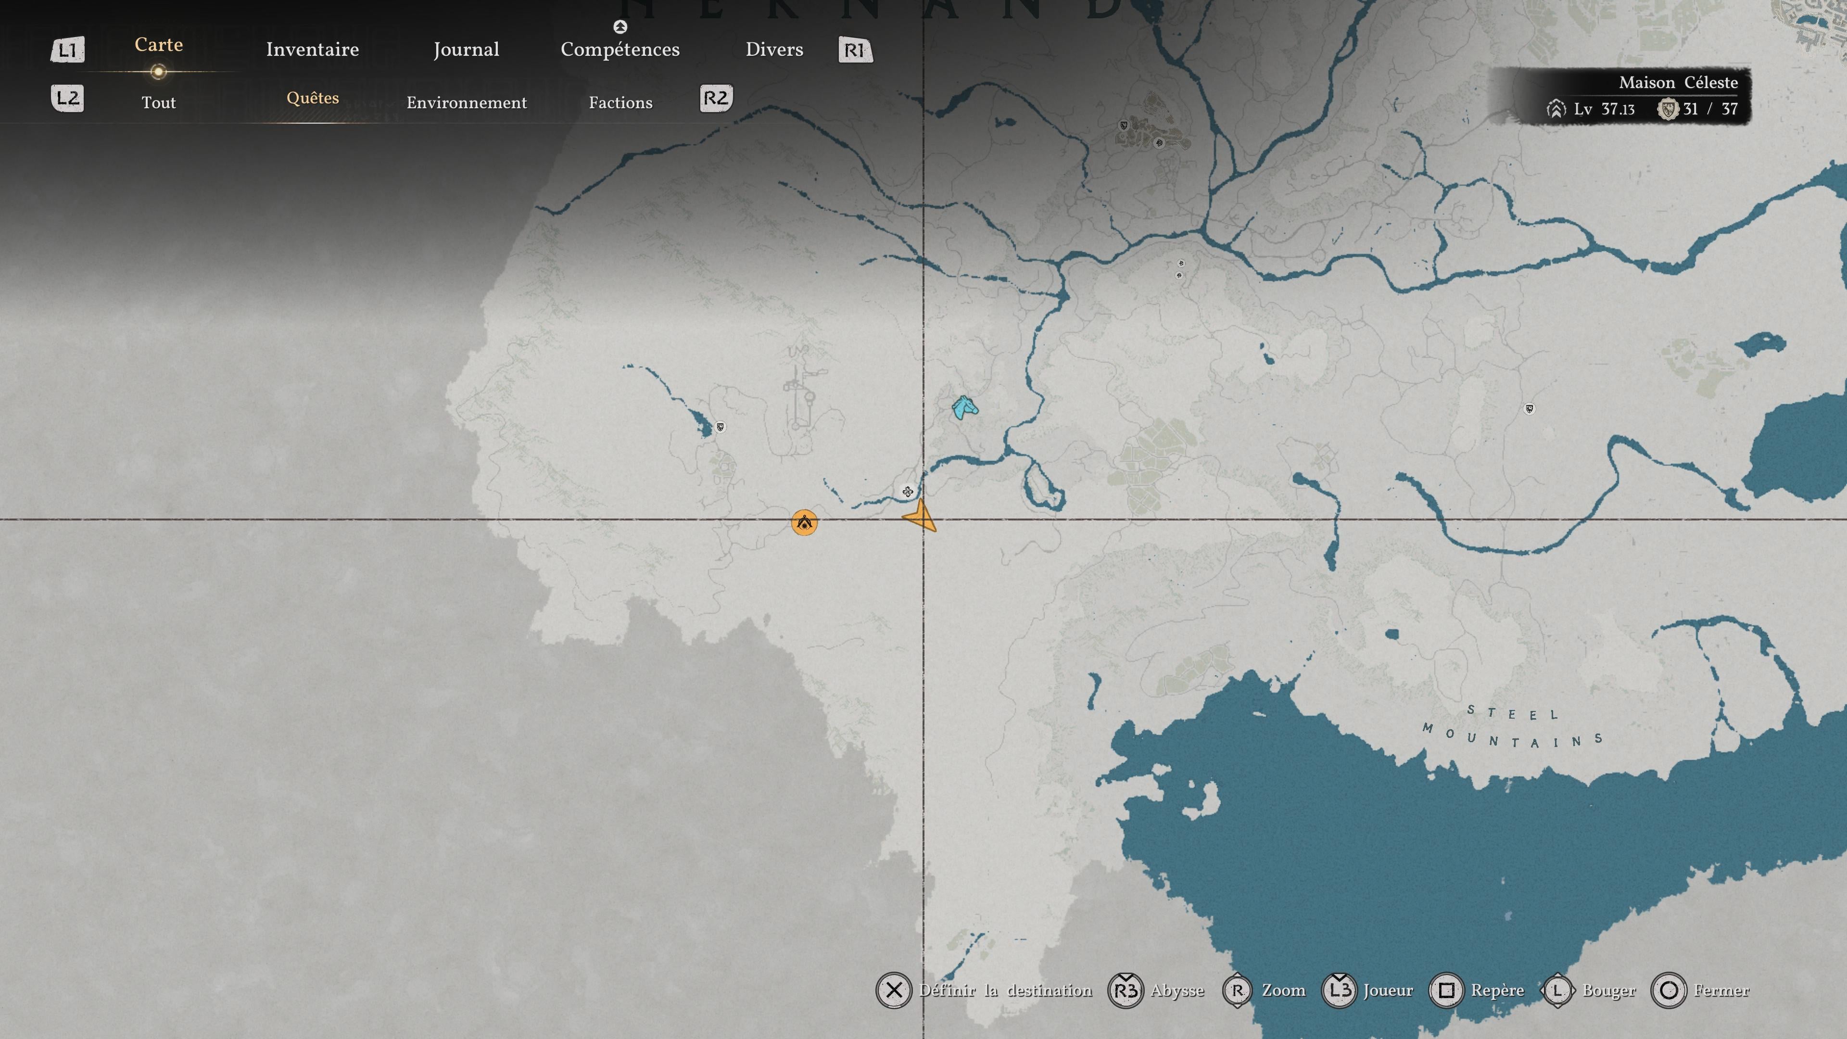1847x1039 pixels.
Task: Click the STEEL map label word
Action: [1513, 713]
